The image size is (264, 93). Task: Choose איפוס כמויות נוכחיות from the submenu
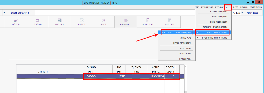(x=177, y=43)
